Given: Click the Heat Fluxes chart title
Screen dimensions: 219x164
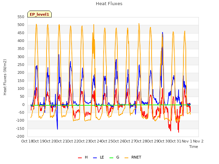Looking at the screenshot, I should coord(109,4).
